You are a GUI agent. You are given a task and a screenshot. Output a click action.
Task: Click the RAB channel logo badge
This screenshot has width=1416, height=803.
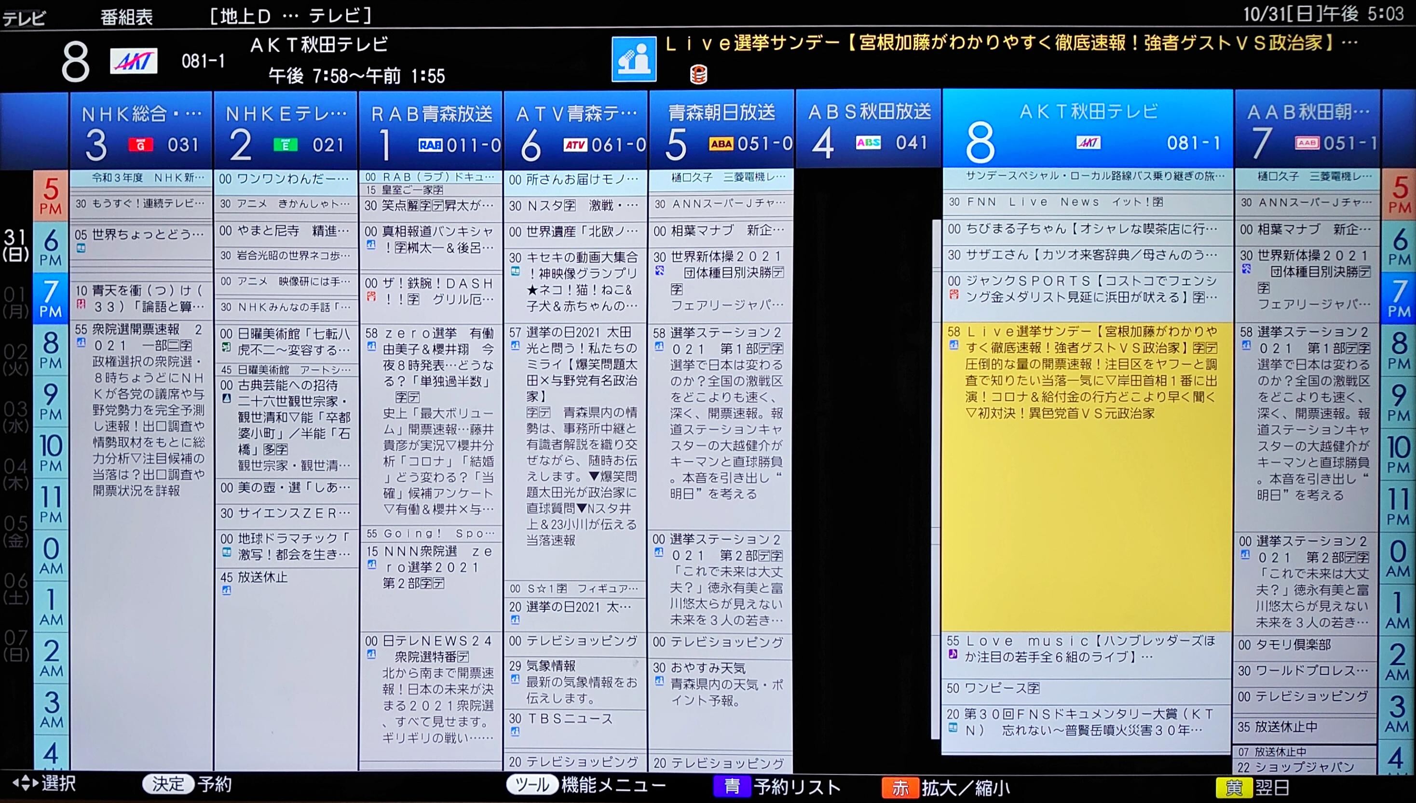[x=430, y=145]
